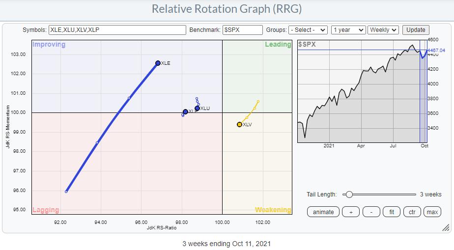This screenshot has width=454, height=250.
Task: Click the XLU data point marker
Action: click(197, 108)
